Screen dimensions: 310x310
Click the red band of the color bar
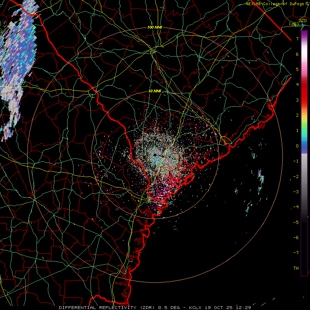(x=304, y=93)
